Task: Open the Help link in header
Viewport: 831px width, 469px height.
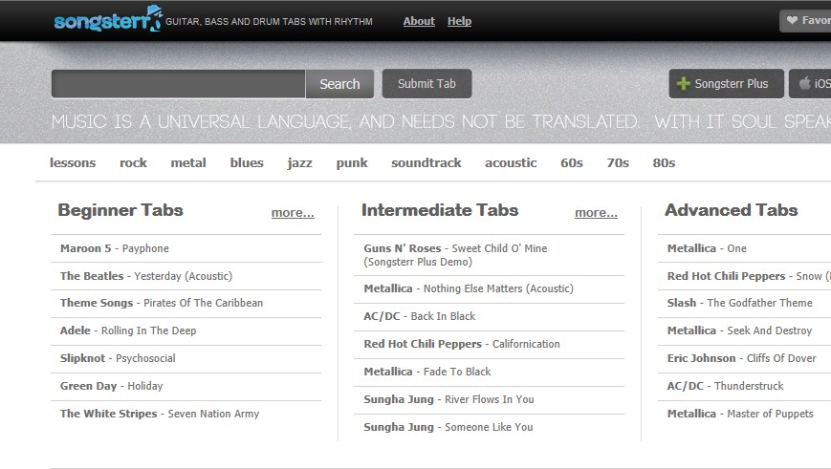Action: coord(459,21)
